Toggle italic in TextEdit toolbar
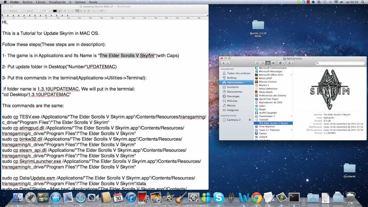This screenshot has height=207, width=368. 69,11
